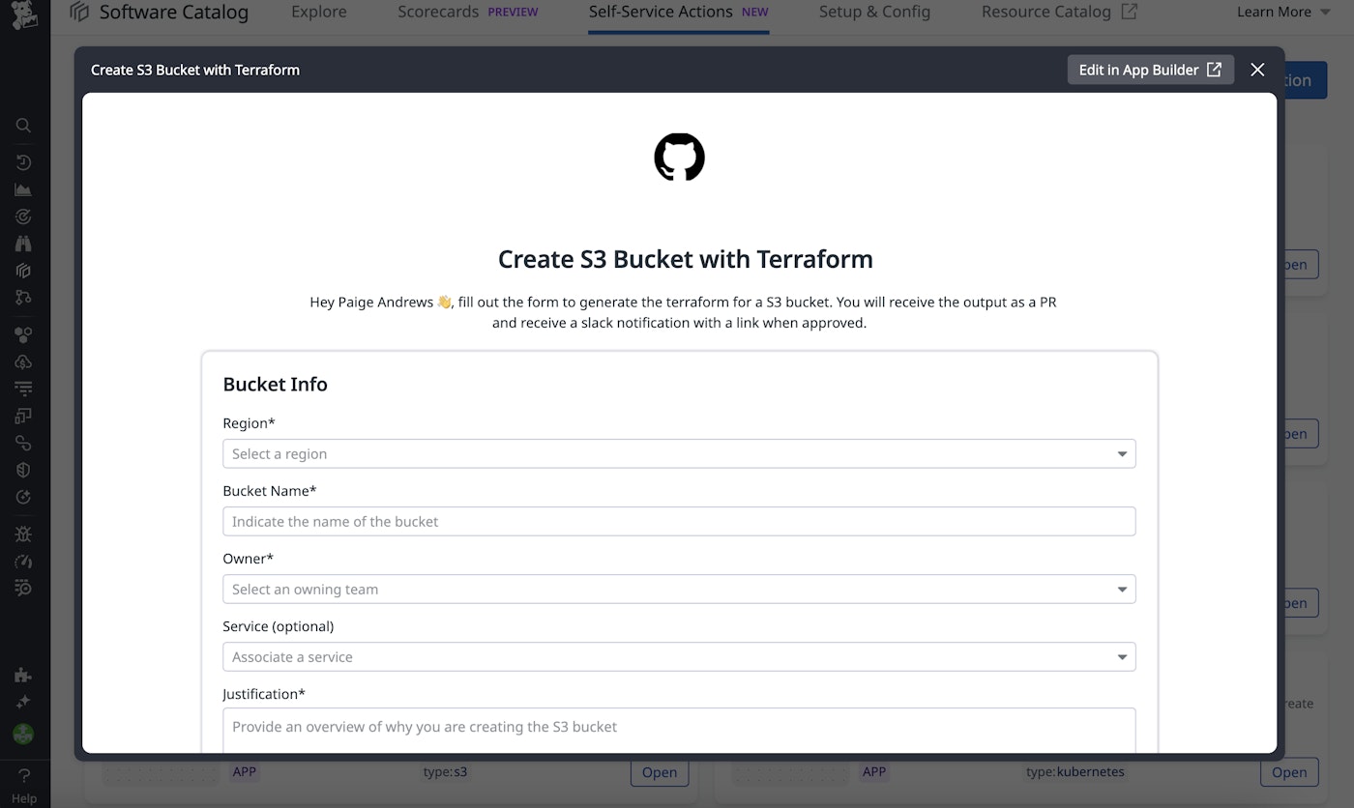
Task: Close the Create S3 Bucket dialog
Action: point(1257,70)
